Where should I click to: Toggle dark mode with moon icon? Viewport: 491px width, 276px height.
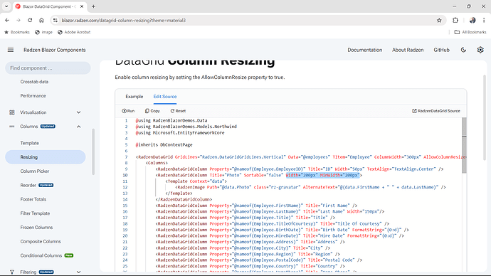point(463,50)
